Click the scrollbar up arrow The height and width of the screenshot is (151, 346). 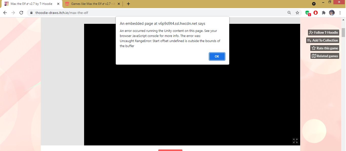click(x=343, y=20)
